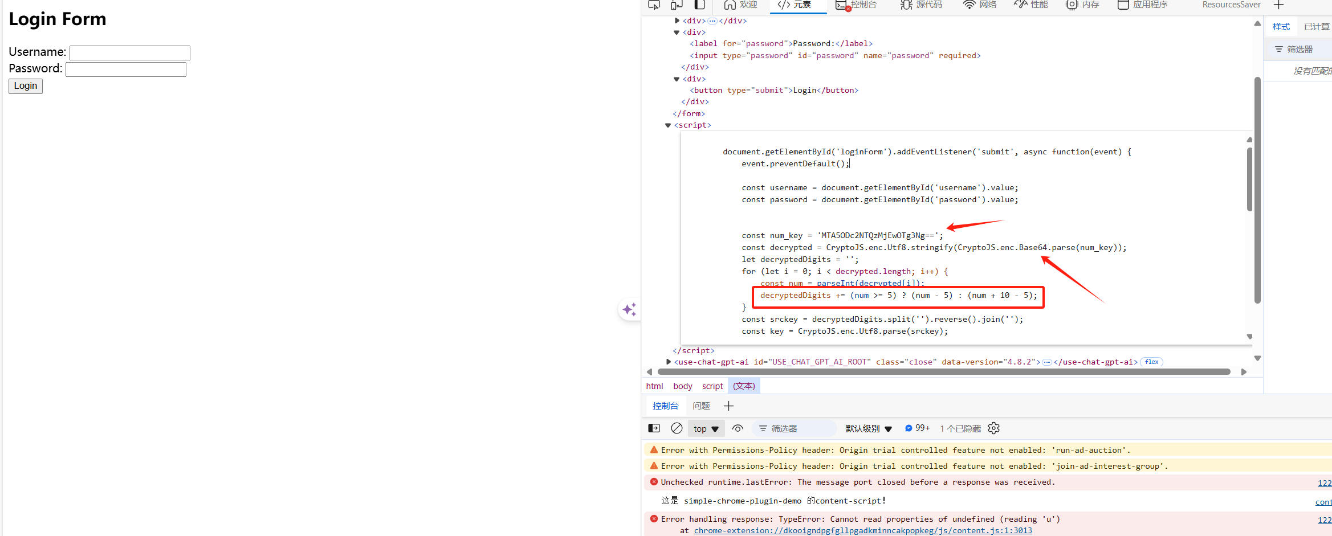Open the top 控制台 Console tab
Viewport: 1332px width, 536px height.
tap(856, 5)
